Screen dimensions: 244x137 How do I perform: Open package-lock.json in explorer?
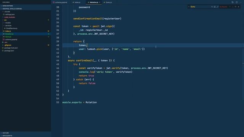[26, 48]
